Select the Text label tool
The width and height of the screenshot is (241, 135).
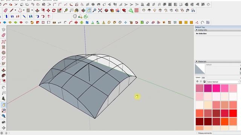(x=72, y=10)
